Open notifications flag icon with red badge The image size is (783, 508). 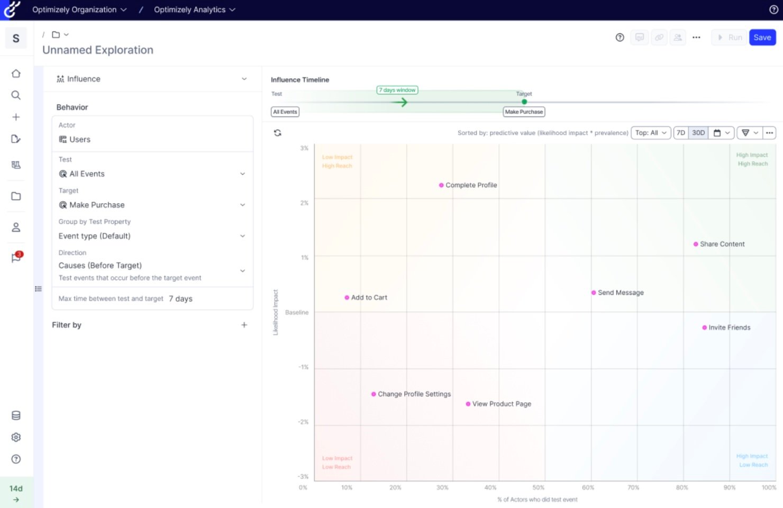[x=16, y=258]
